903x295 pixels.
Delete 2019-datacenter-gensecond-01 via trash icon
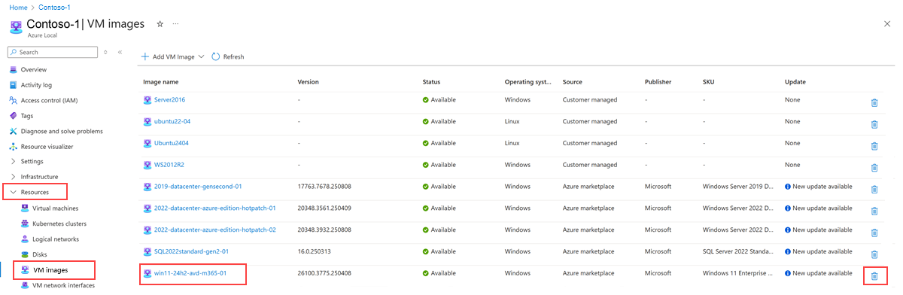(x=874, y=190)
